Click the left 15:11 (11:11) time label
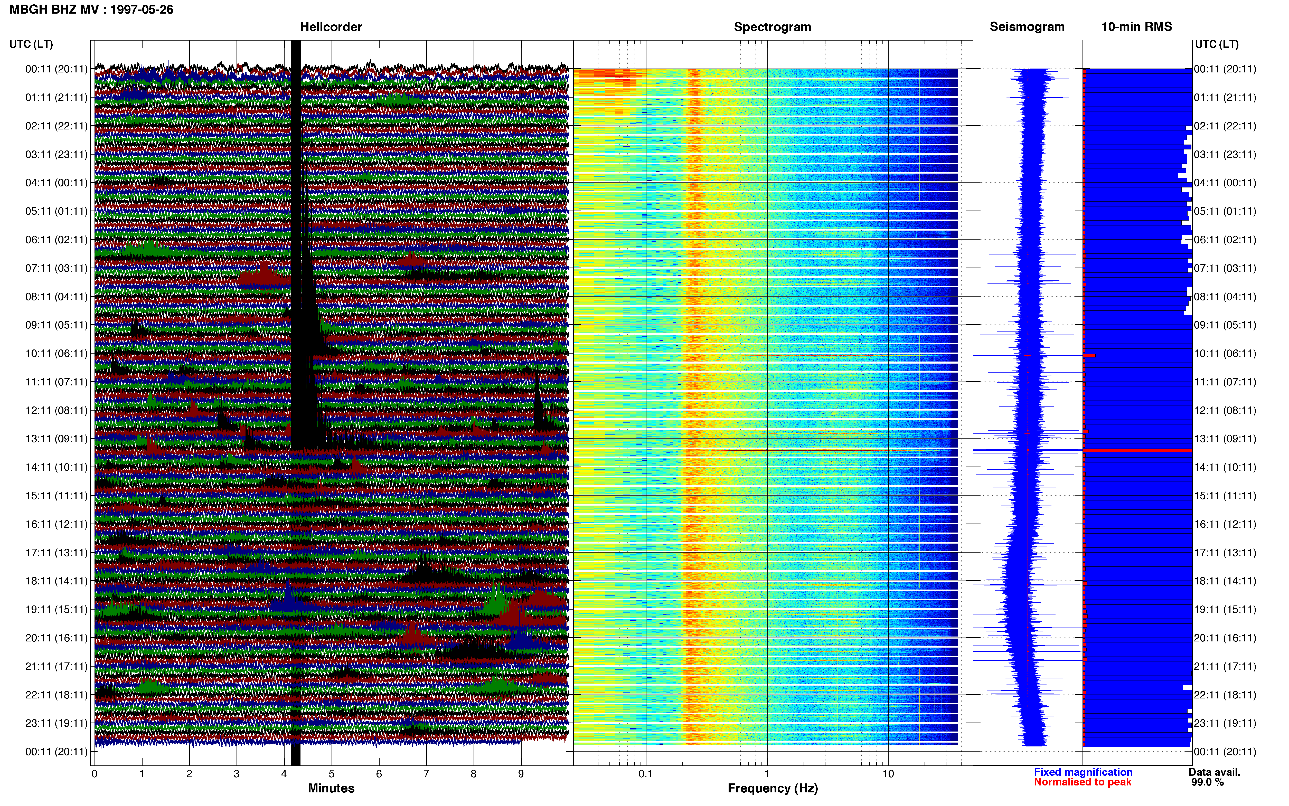 (57, 496)
